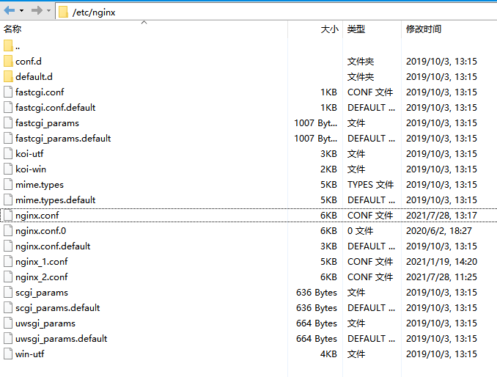Viewport: 497px width, 377px height.
Task: Select the nginx_1.conf file name
Action: click(42, 262)
